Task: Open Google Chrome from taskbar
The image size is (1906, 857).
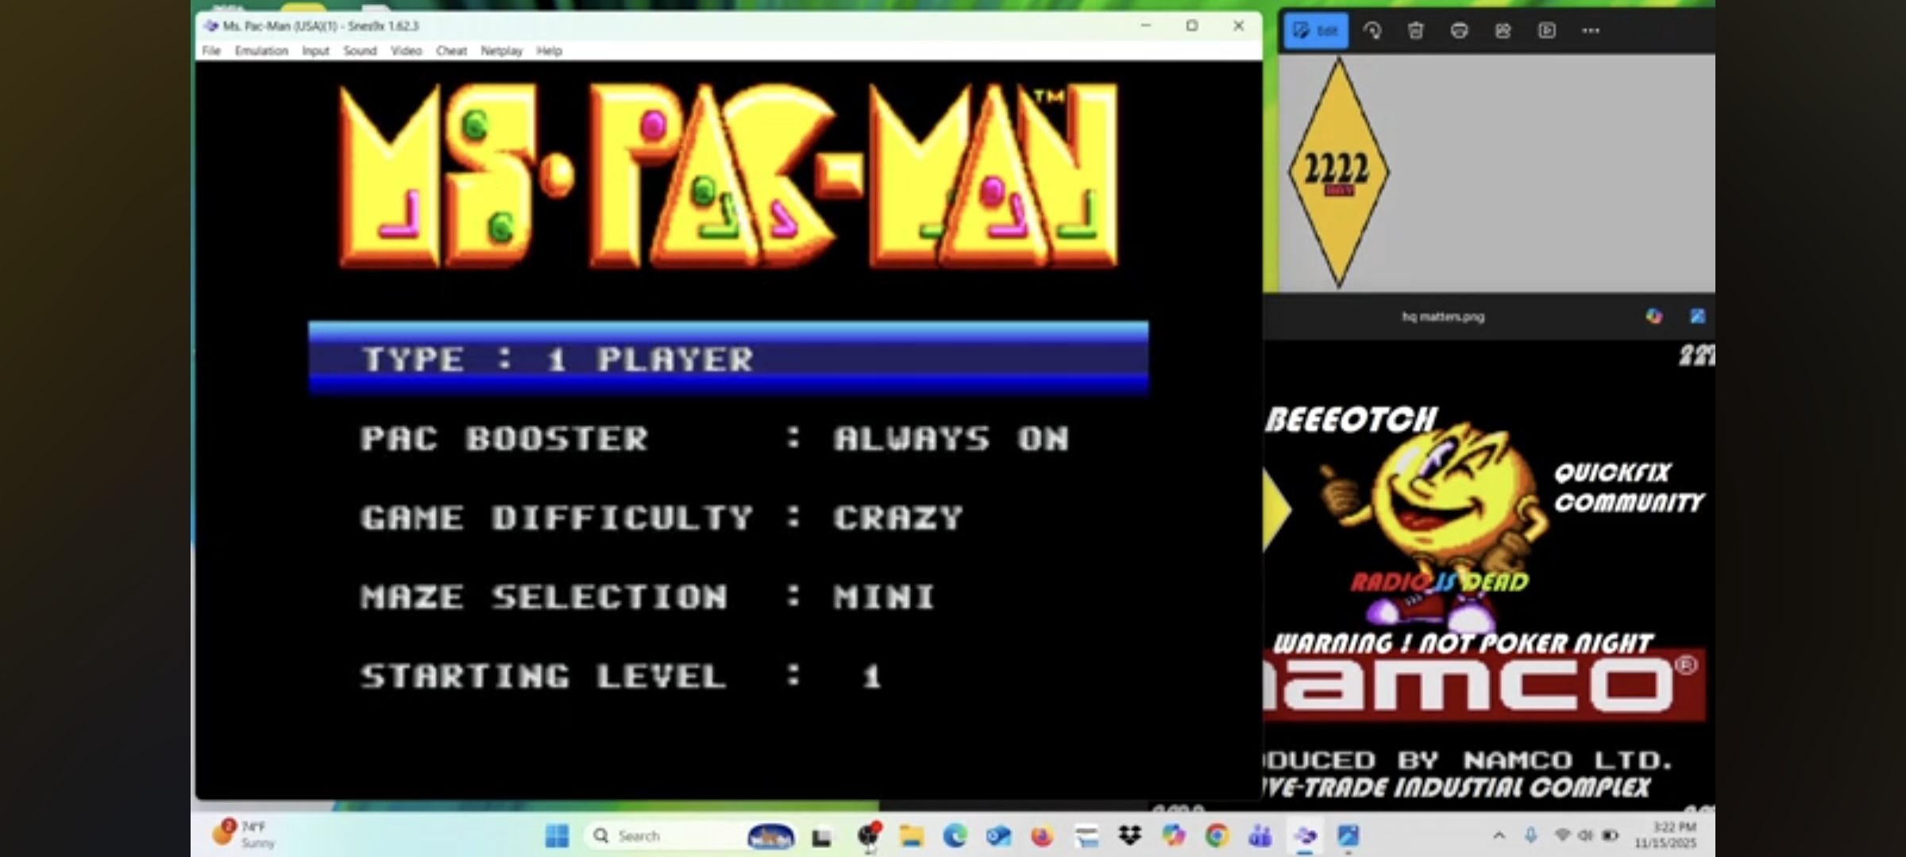Action: pos(1217,836)
